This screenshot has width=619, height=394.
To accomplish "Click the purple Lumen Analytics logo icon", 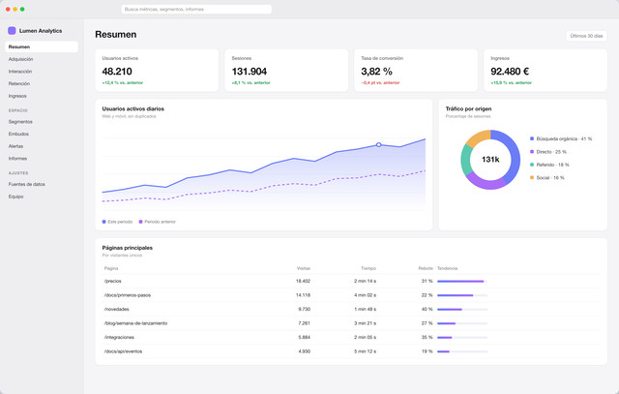I will [12, 30].
